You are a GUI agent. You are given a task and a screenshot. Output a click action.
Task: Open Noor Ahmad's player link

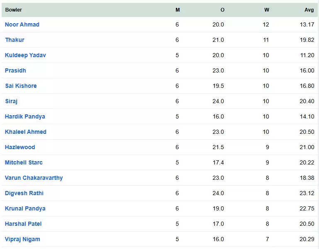click(x=22, y=24)
